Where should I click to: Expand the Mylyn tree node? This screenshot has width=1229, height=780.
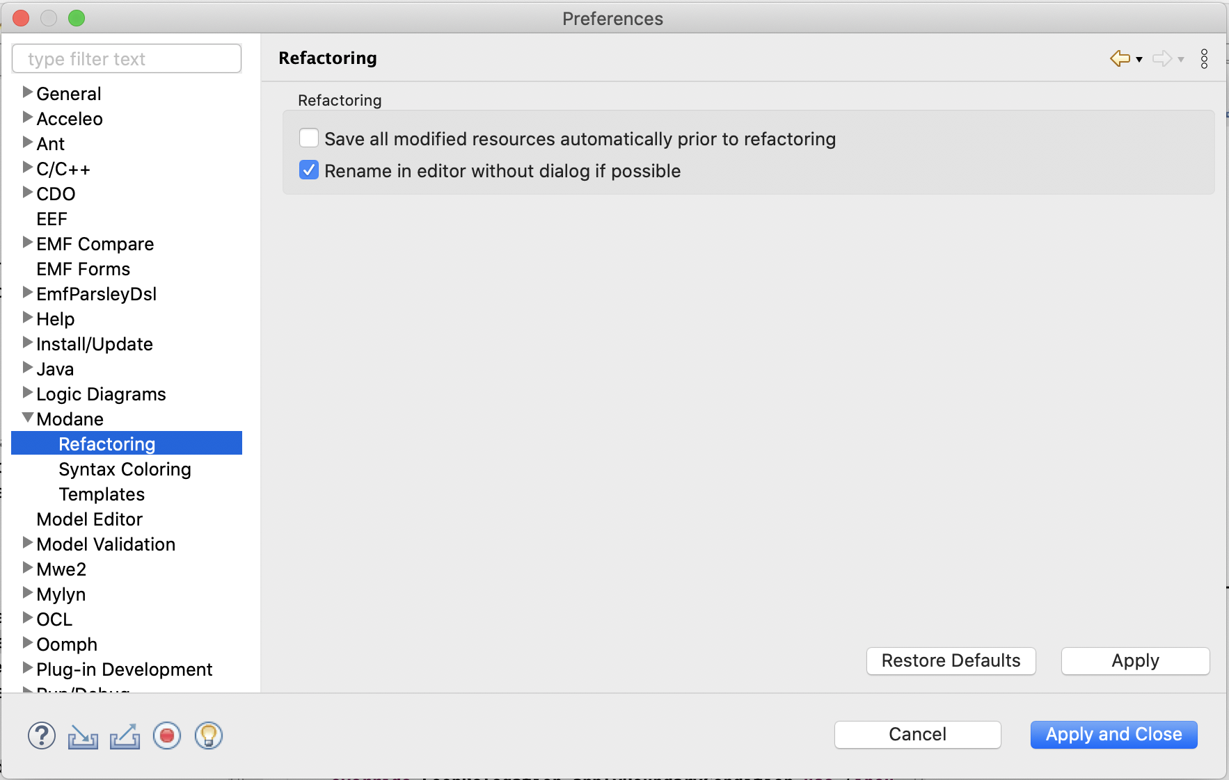tap(28, 592)
